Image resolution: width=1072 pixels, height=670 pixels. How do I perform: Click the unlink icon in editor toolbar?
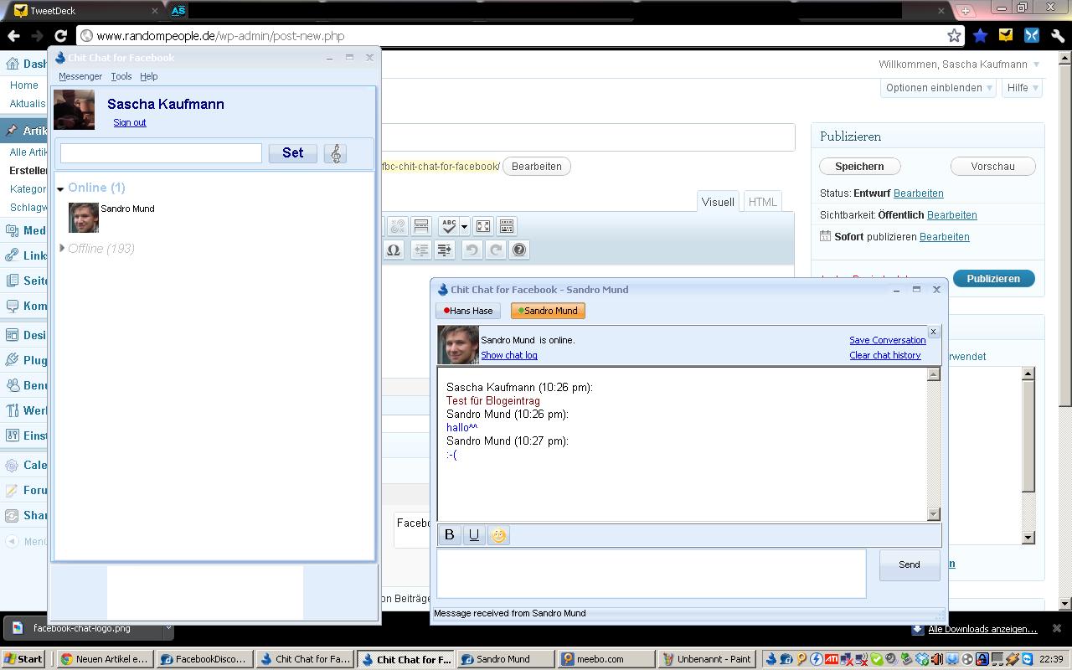[397, 226]
